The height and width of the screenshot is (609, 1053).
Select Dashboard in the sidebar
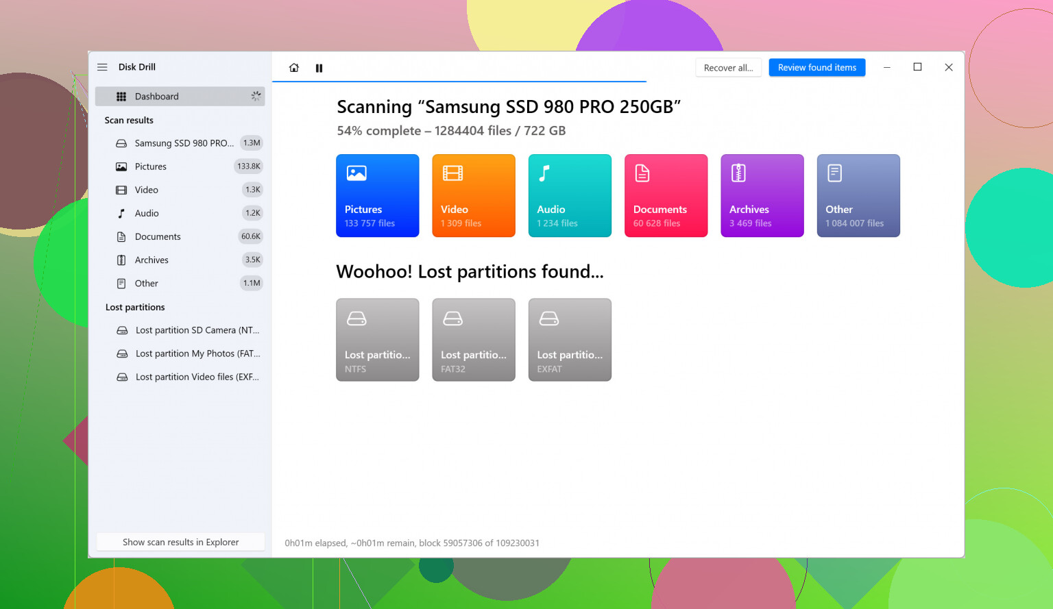[x=180, y=97]
